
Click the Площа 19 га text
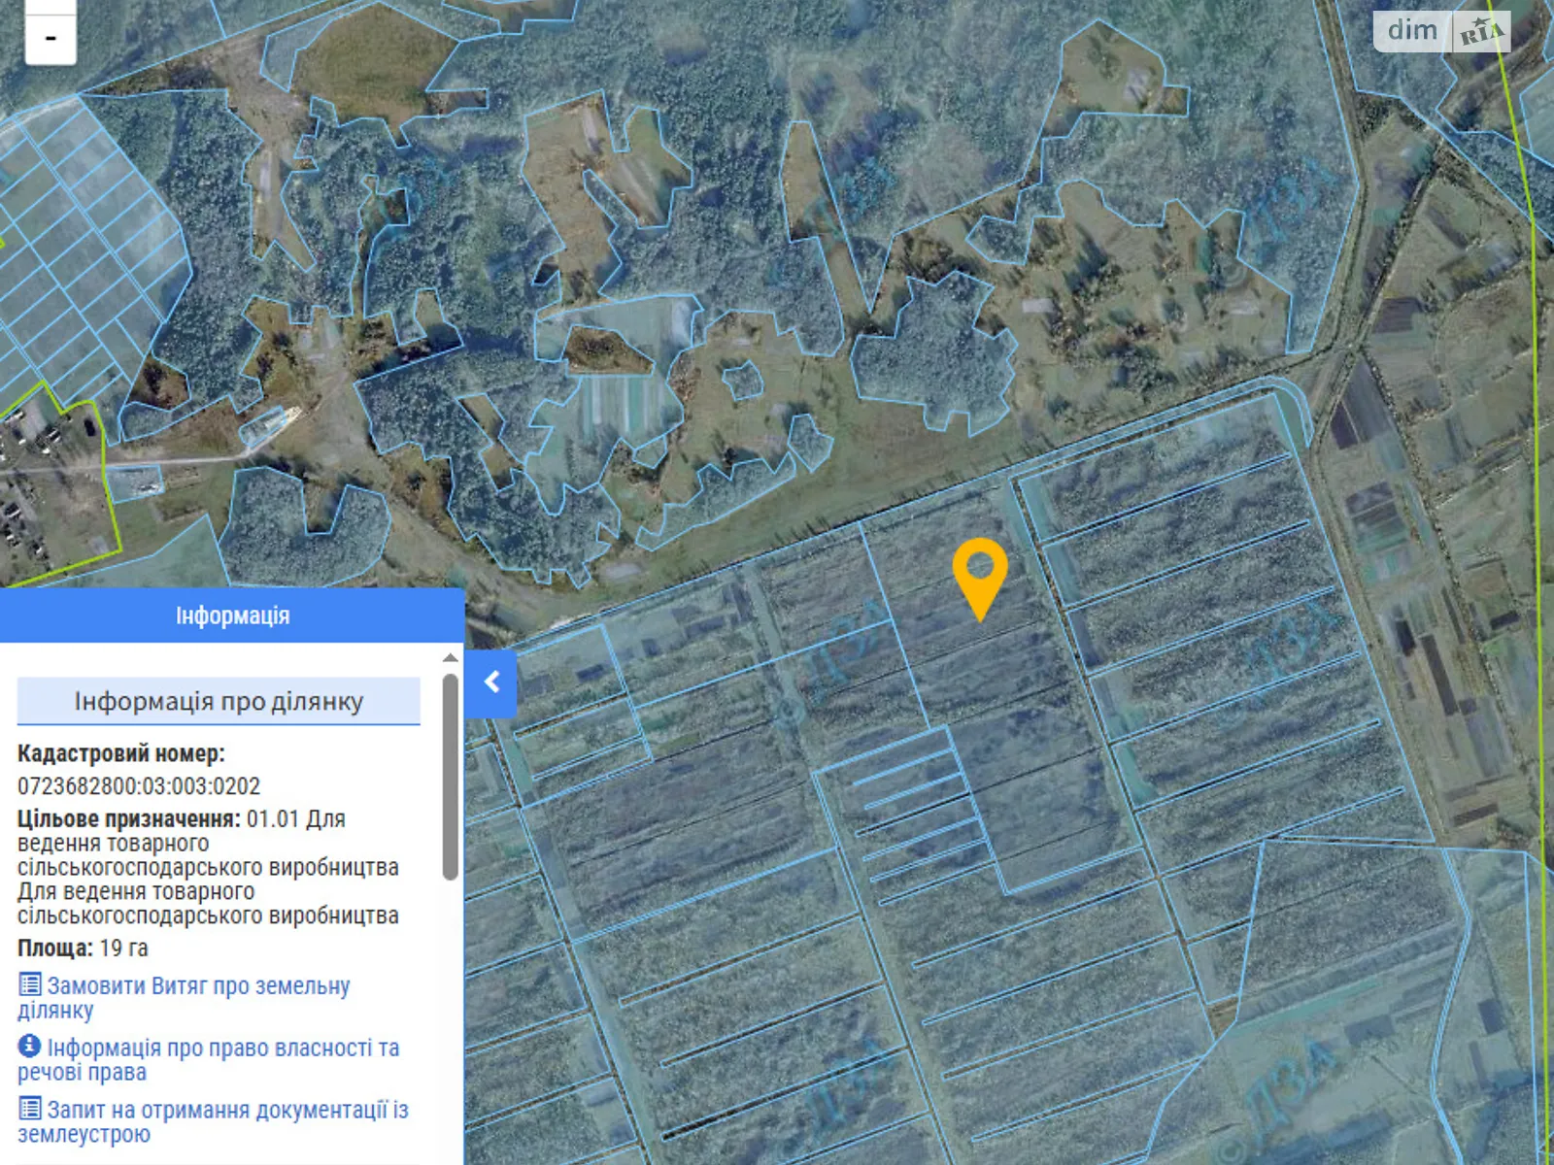point(83,948)
